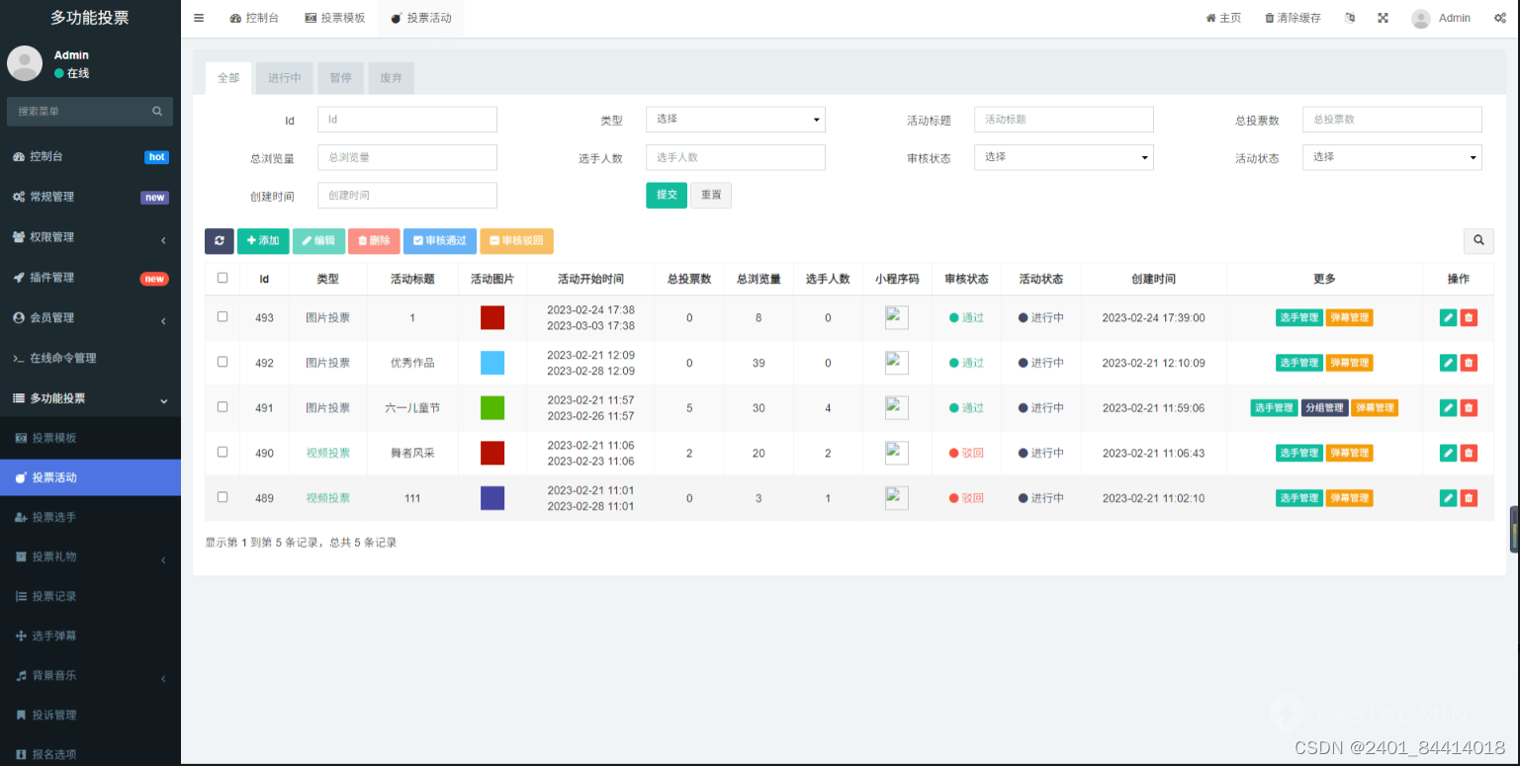Open the 审核状态 review status dropdown

coord(1063,156)
